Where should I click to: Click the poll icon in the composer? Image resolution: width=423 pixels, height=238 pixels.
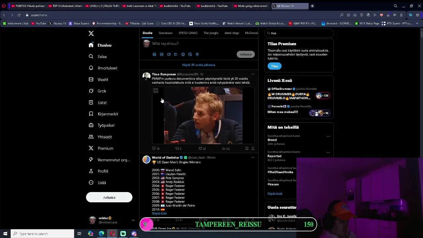176,54
